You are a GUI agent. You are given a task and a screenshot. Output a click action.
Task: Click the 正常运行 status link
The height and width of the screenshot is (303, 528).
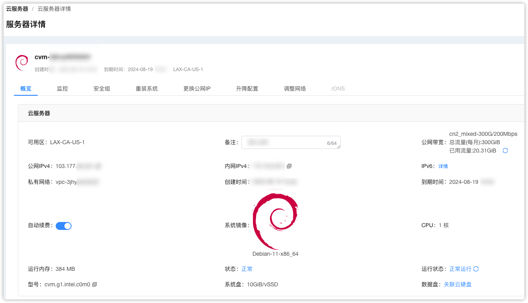click(x=460, y=269)
